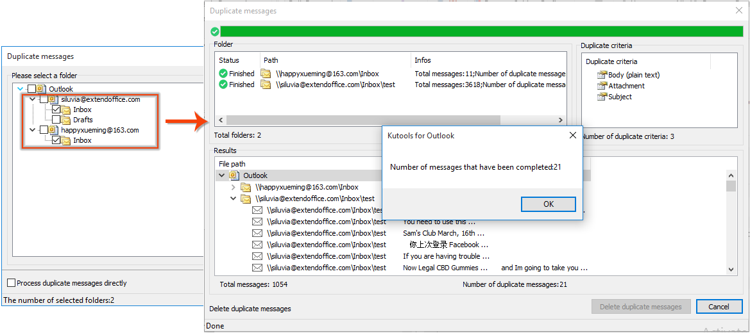Select the Subject criteria icon
This screenshot has height=333, width=750.
(602, 97)
